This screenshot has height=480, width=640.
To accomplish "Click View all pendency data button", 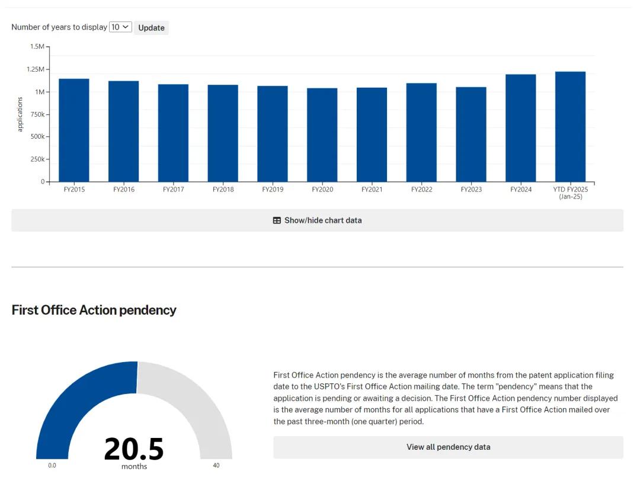I will pos(448,447).
